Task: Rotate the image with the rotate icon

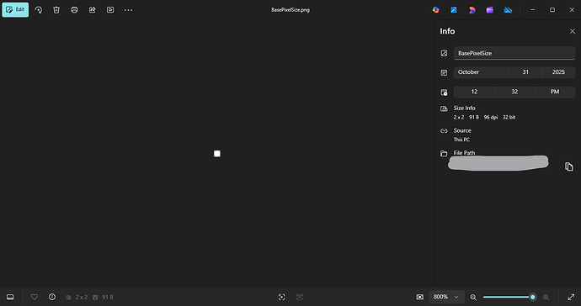Action: (x=39, y=10)
